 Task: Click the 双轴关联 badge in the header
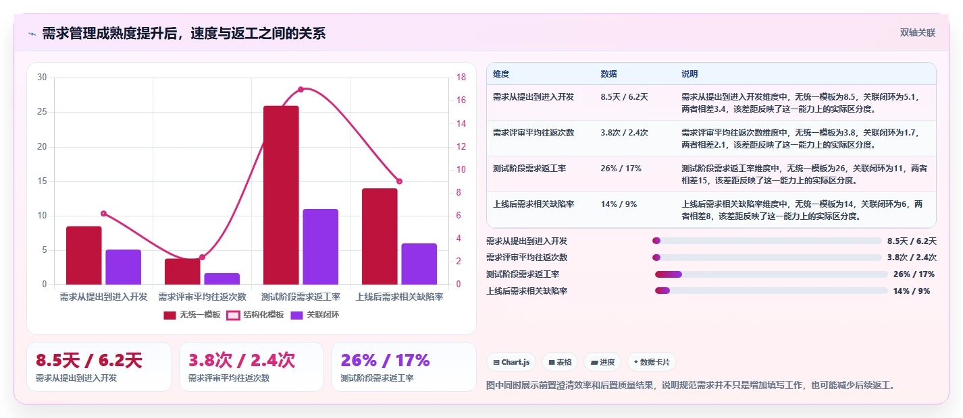[x=917, y=32]
